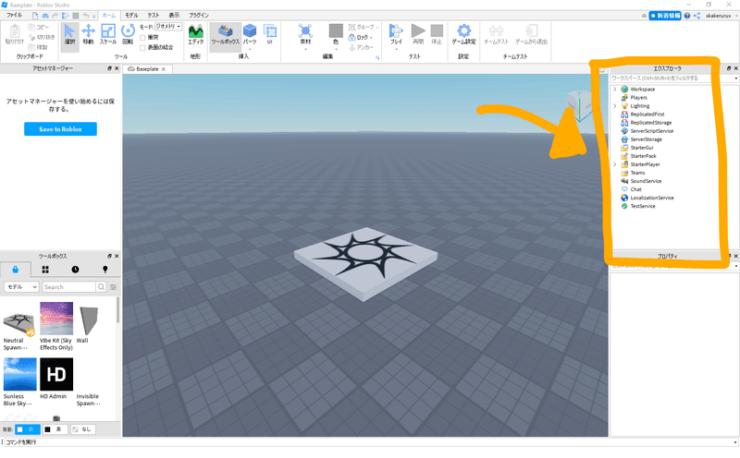Toggle the 衝突 (Collisions) checkbox

click(142, 37)
